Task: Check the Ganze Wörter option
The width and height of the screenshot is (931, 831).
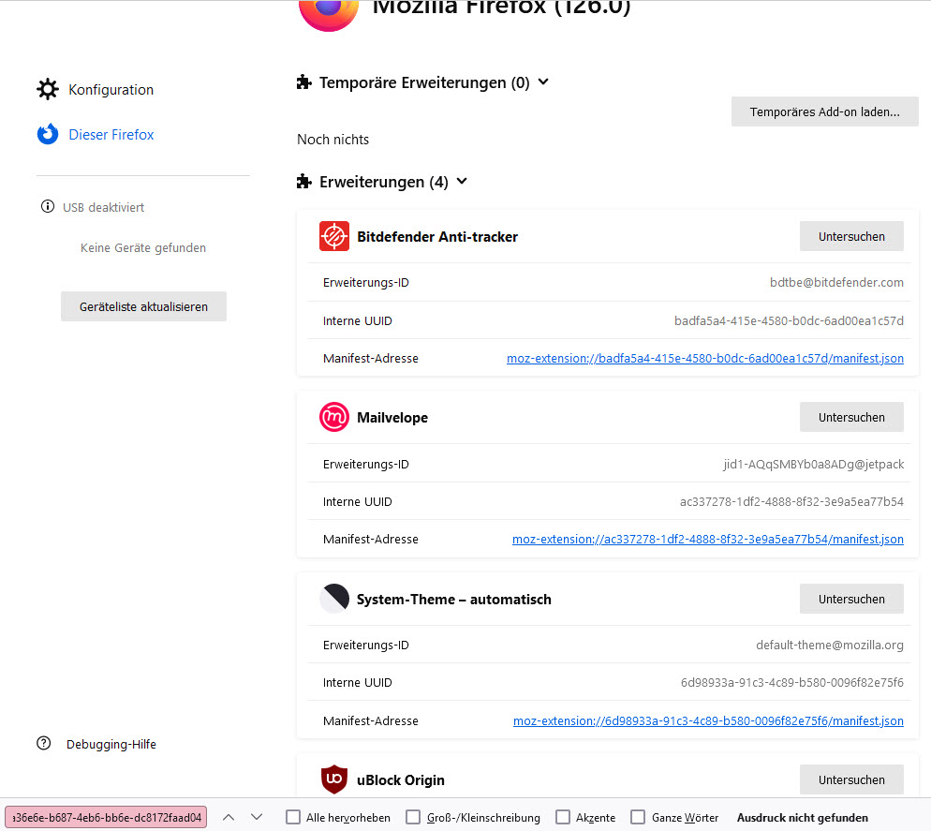Action: [x=638, y=817]
